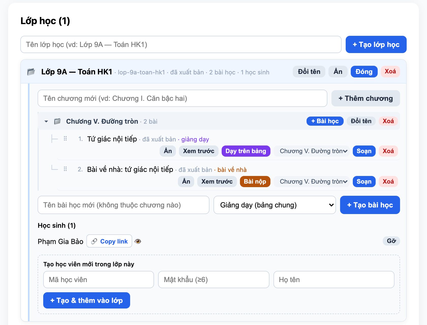Copy link for Phạm Gia Bảo
The image size is (427, 325).
[x=109, y=241]
